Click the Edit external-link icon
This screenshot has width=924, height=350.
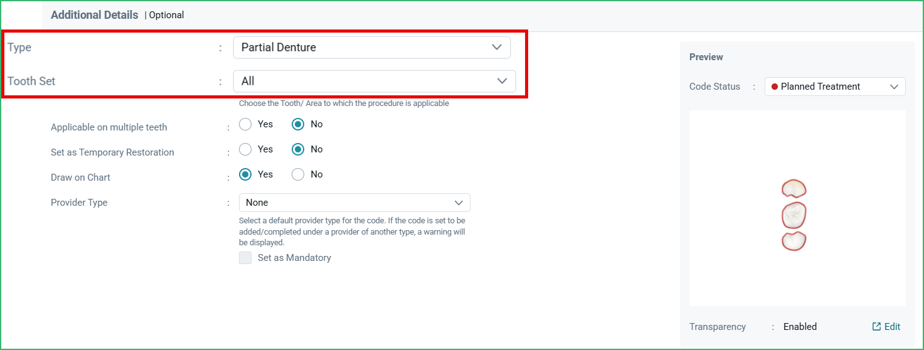pyautogui.click(x=876, y=327)
